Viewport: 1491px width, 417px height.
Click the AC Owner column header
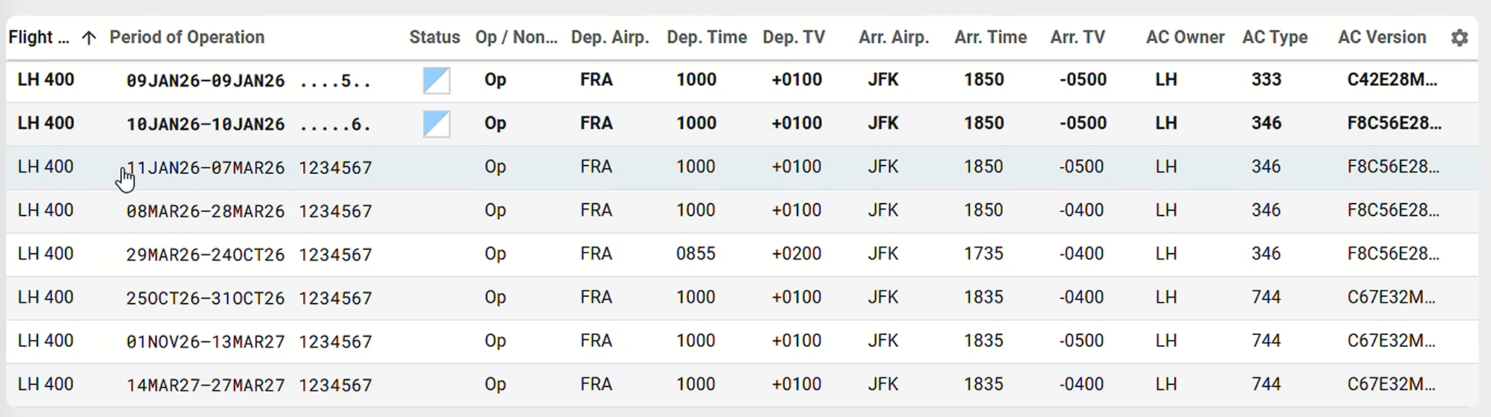(1185, 37)
